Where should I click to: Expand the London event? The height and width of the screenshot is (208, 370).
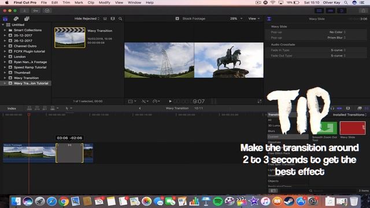(5, 57)
